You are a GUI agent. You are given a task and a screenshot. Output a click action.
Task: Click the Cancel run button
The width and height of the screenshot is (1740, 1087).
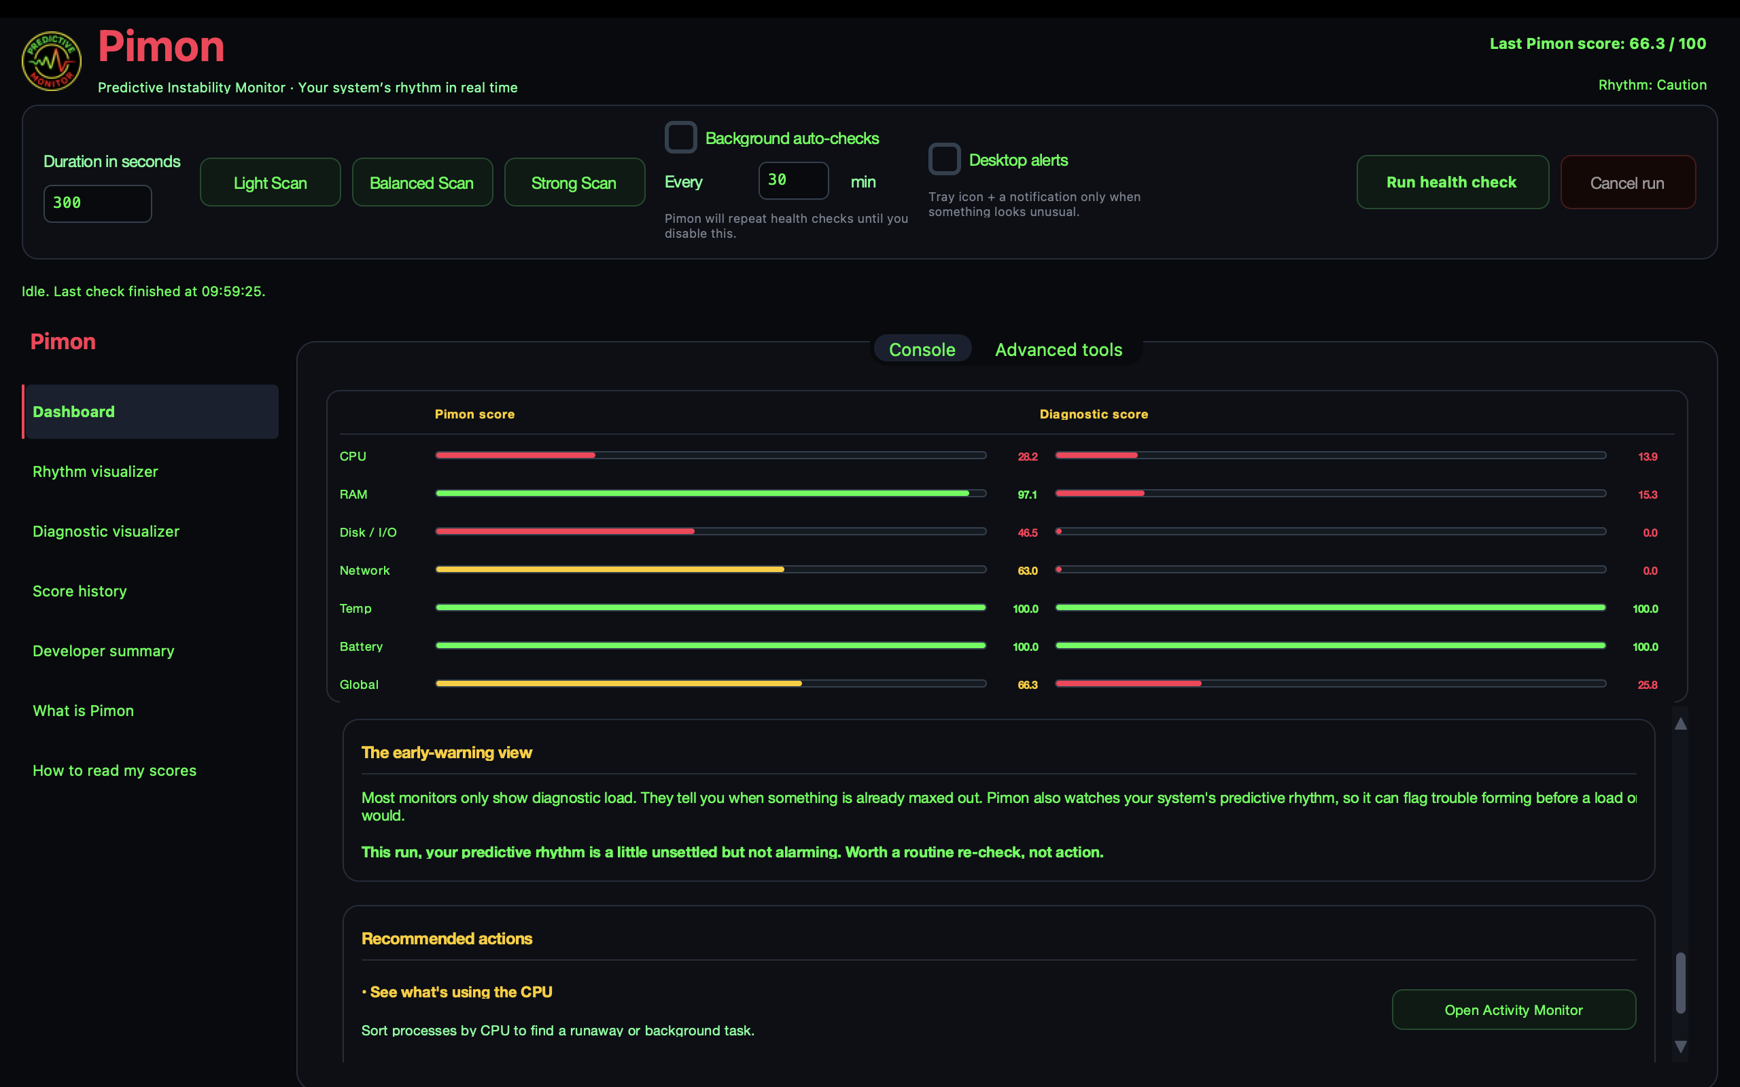click(1628, 183)
